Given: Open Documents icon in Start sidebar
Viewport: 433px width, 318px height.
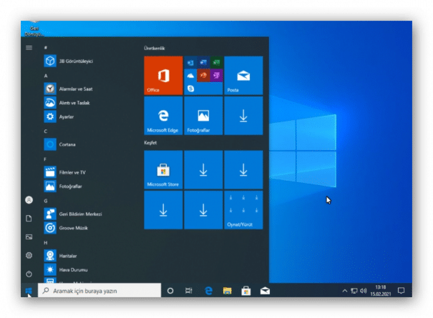Looking at the screenshot, I should tap(29, 219).
